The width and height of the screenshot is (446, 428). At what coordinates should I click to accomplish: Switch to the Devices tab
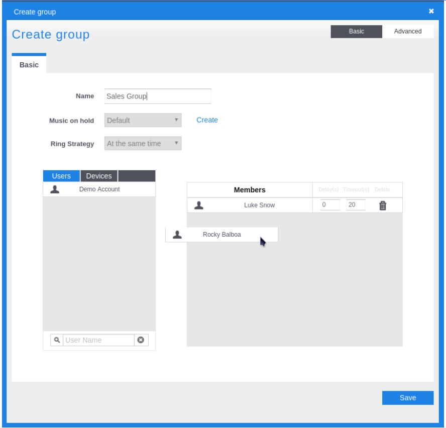(x=99, y=176)
